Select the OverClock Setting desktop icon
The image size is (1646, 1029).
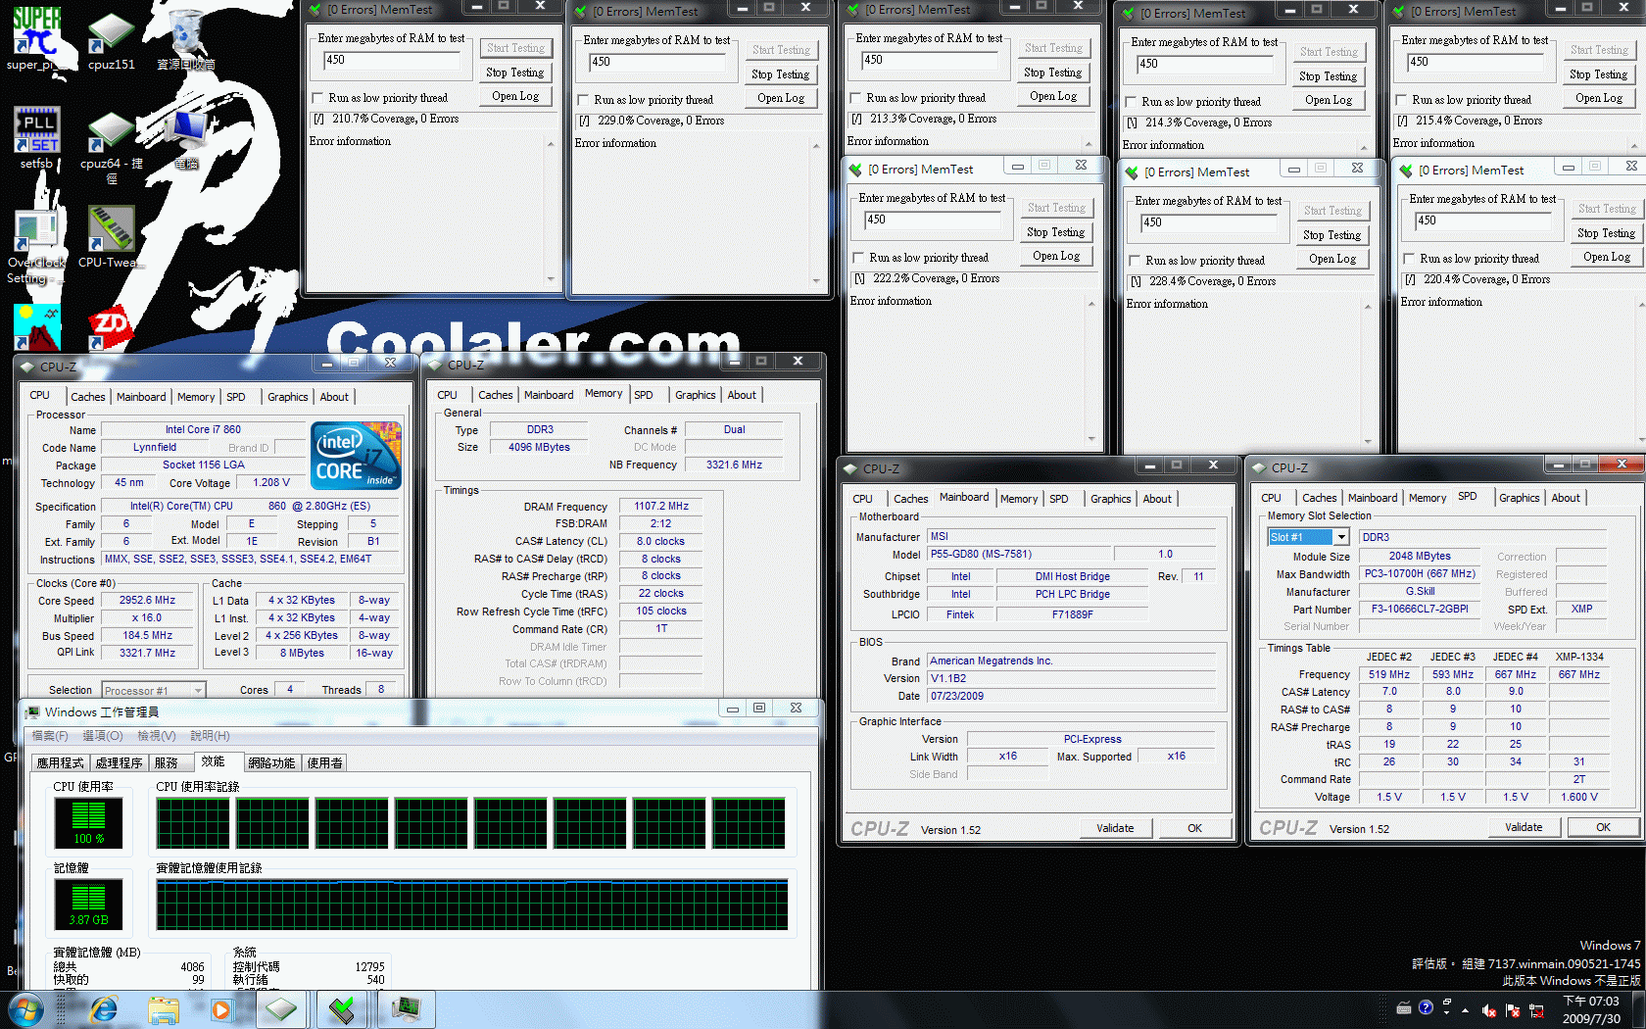tap(36, 245)
